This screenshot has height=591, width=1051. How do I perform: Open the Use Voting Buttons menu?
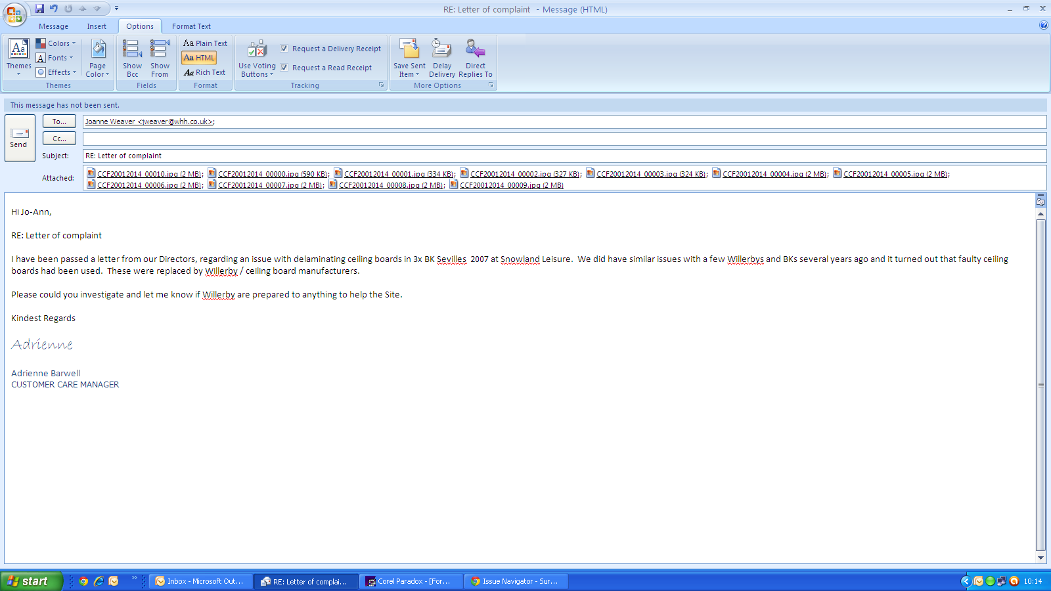tap(257, 57)
